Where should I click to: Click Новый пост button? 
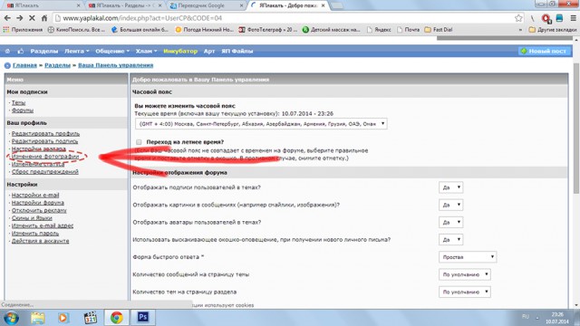click(545, 51)
